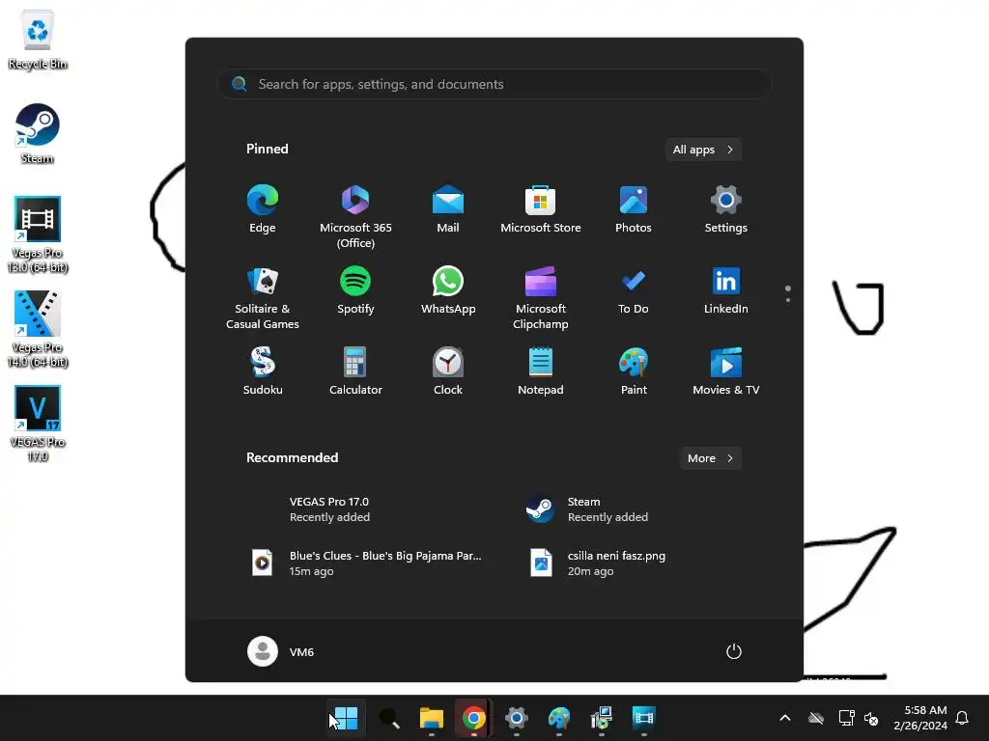Open Blue's Clues video file
Screen dimensions: 989x741
(x=366, y=563)
